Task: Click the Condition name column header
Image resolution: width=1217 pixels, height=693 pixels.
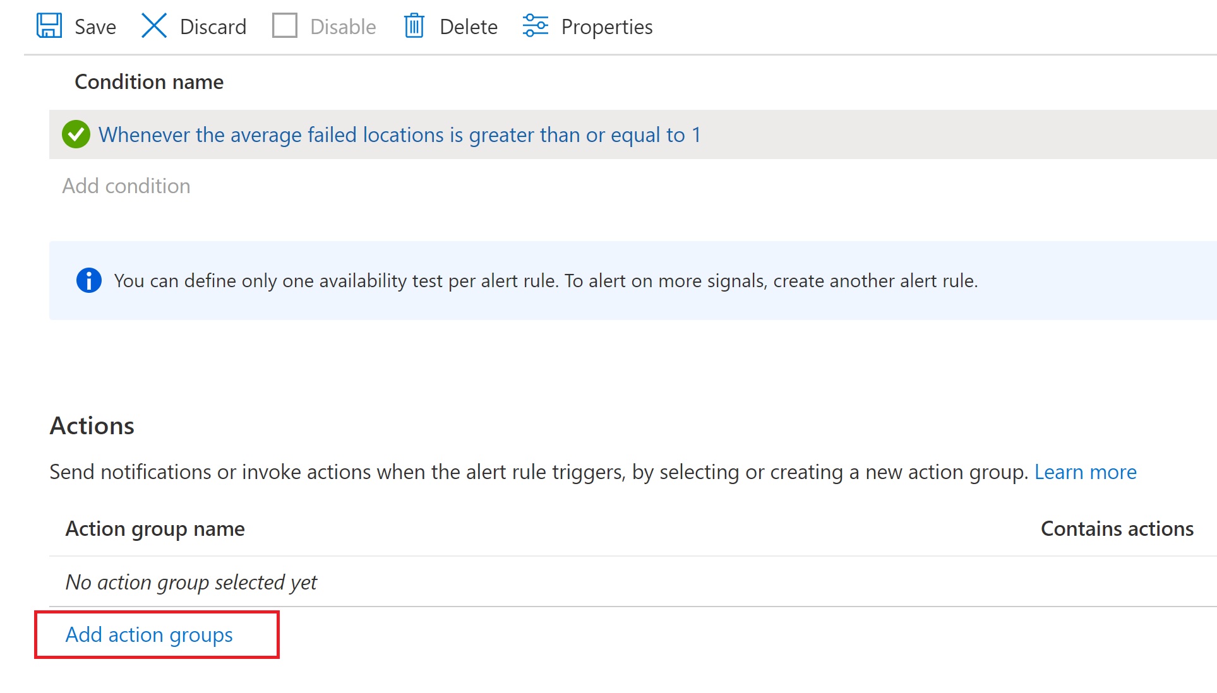Action: 149,82
